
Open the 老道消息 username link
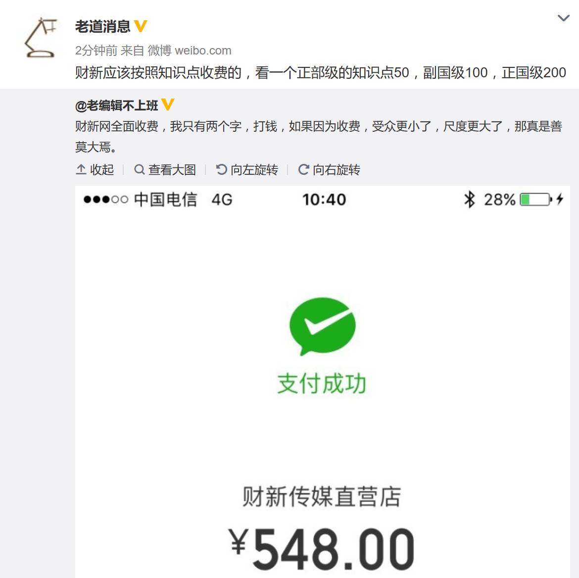102,27
